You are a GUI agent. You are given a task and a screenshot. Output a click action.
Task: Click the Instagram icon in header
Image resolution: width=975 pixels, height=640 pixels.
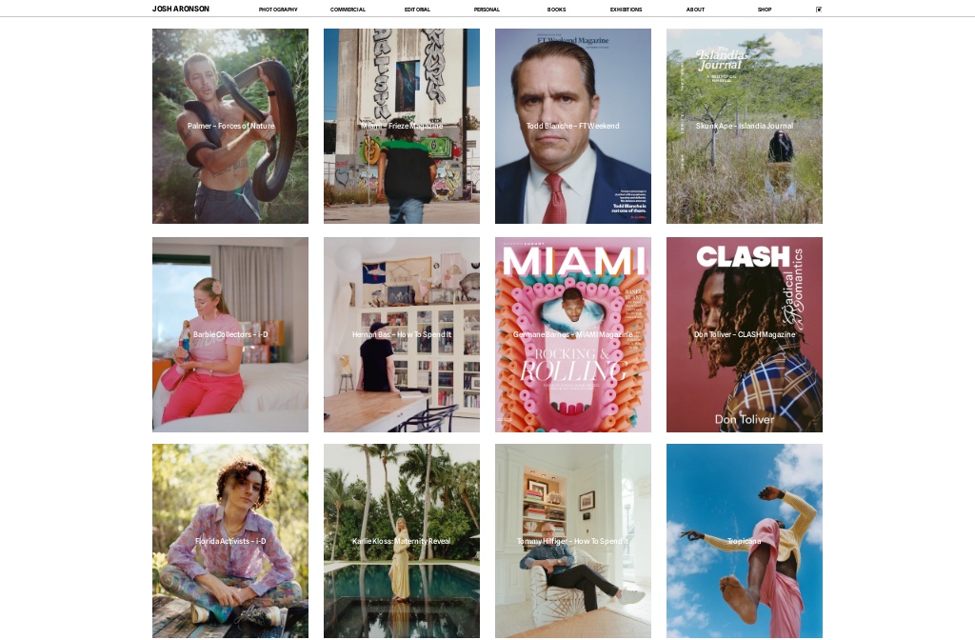click(819, 10)
